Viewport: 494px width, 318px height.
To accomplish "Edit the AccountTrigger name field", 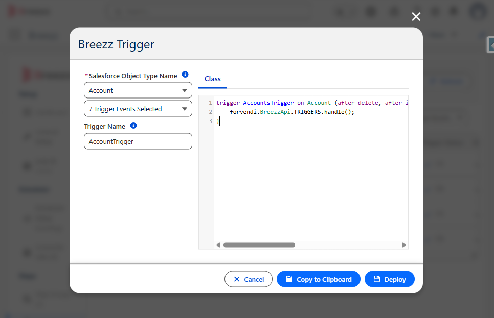I will coord(138,141).
